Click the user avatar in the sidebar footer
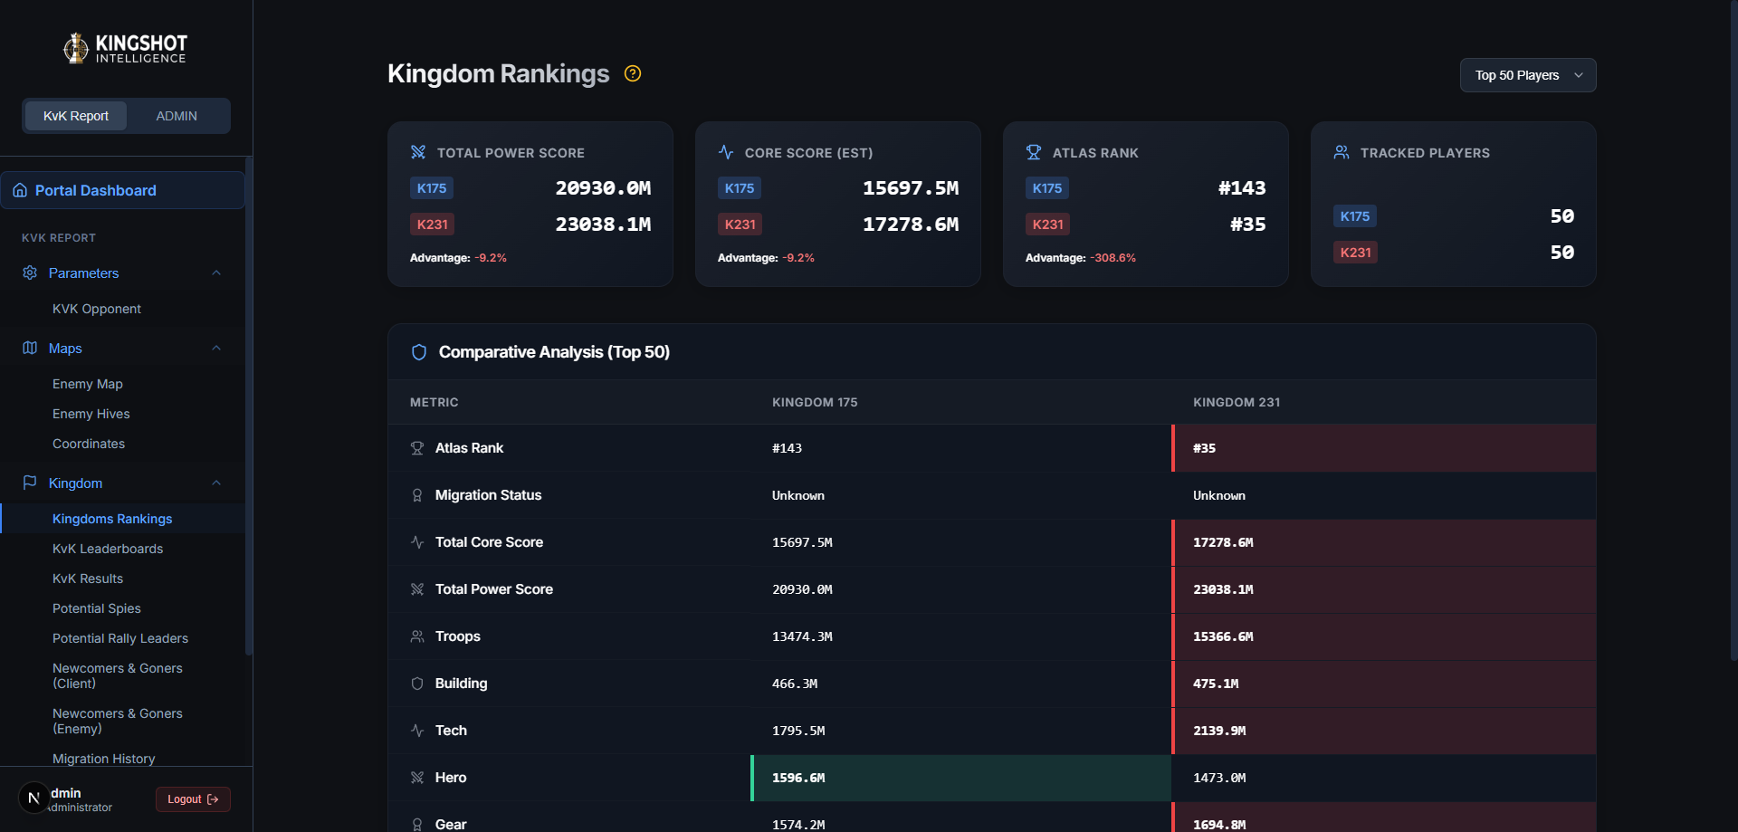Screen dimensions: 1738x832 coord(34,798)
